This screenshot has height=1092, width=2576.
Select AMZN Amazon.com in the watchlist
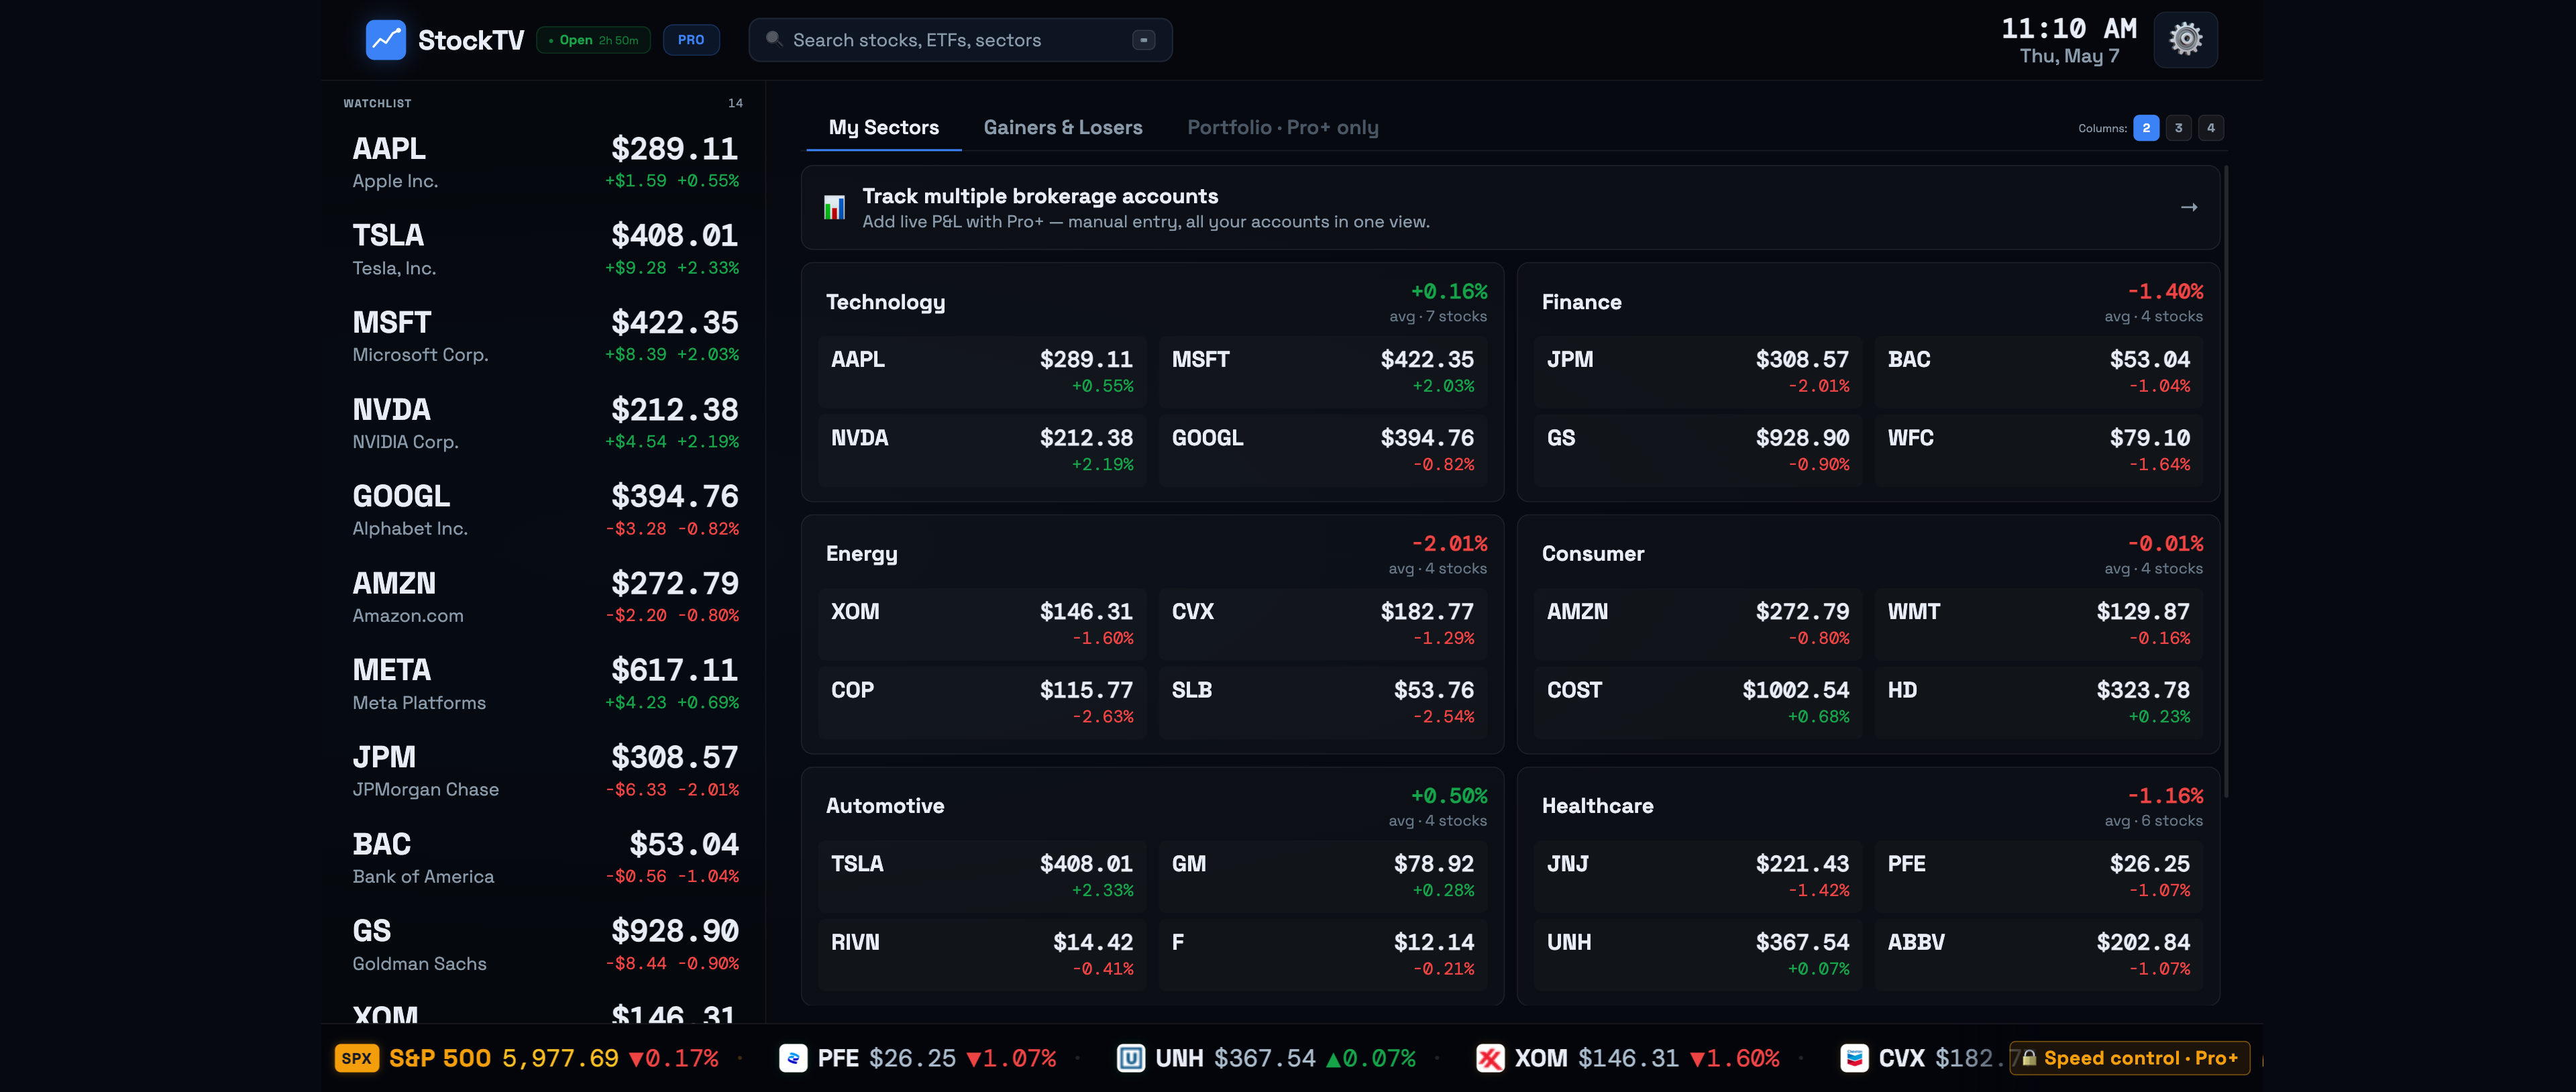pos(545,597)
